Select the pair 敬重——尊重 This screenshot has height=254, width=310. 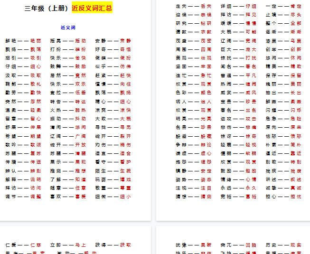[113, 188]
